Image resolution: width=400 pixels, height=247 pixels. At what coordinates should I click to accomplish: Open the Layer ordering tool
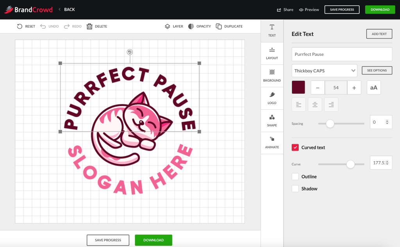pos(168,27)
